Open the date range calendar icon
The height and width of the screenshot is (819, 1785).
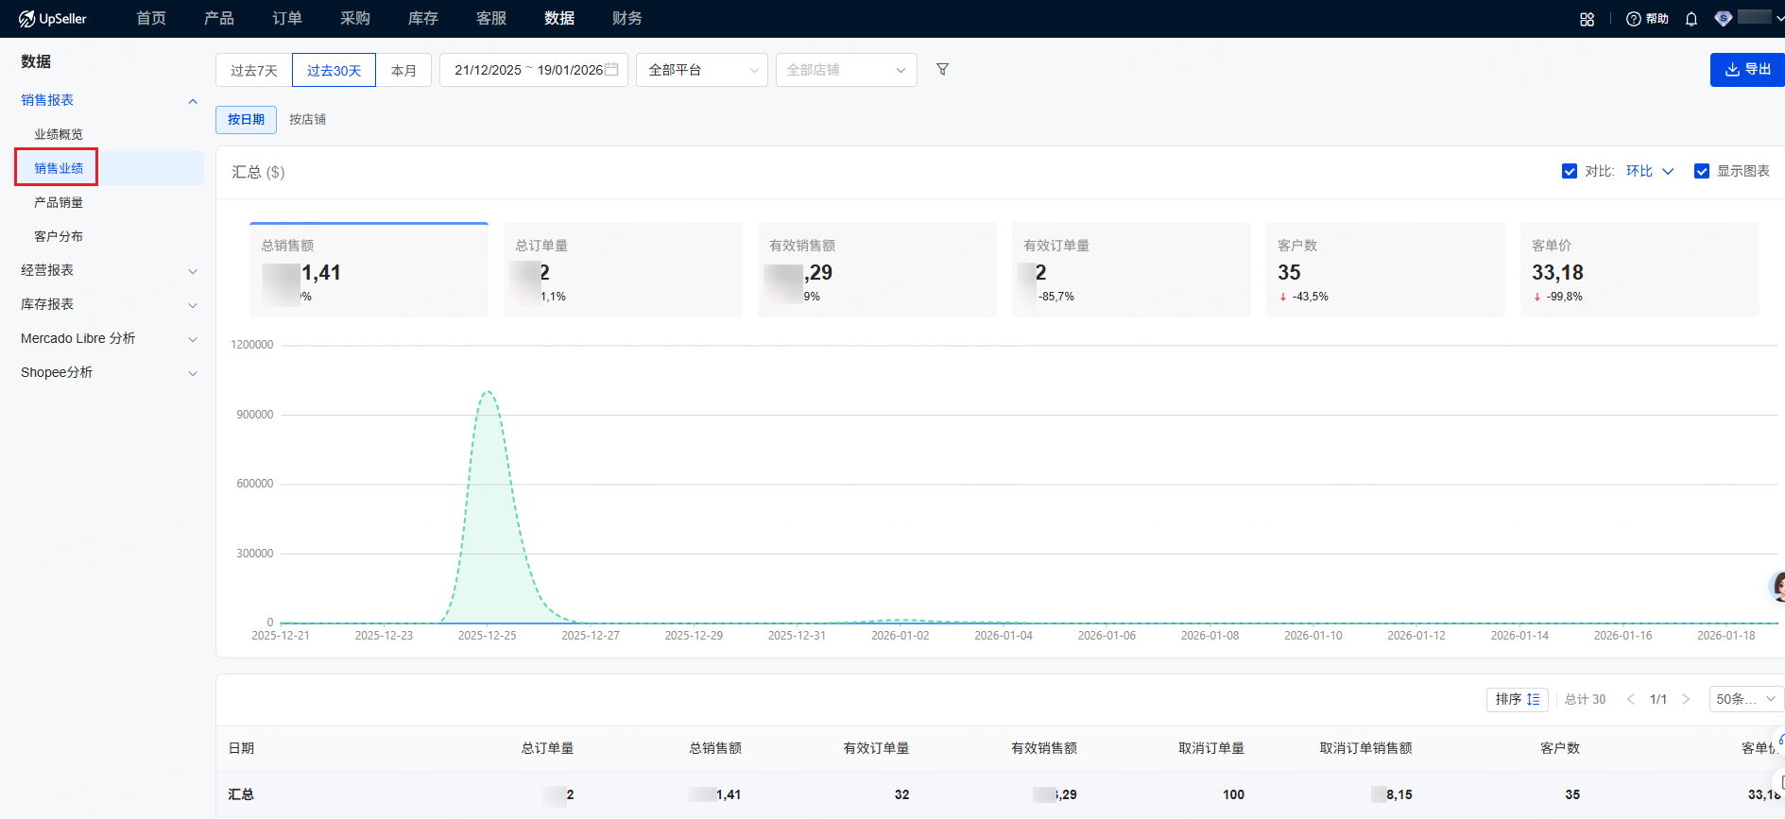611,69
